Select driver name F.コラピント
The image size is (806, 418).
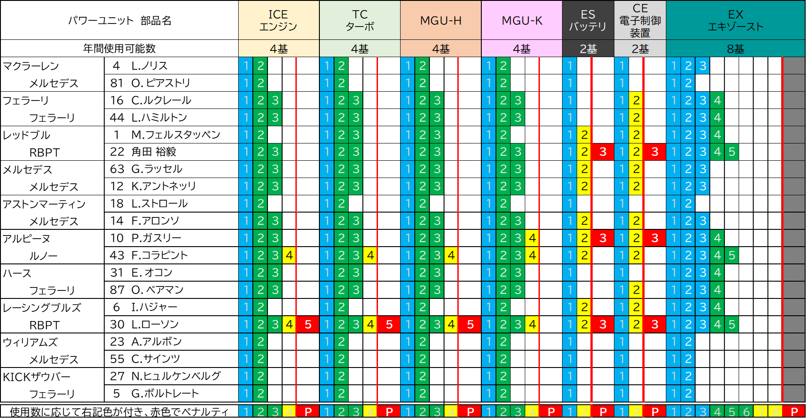click(160, 255)
